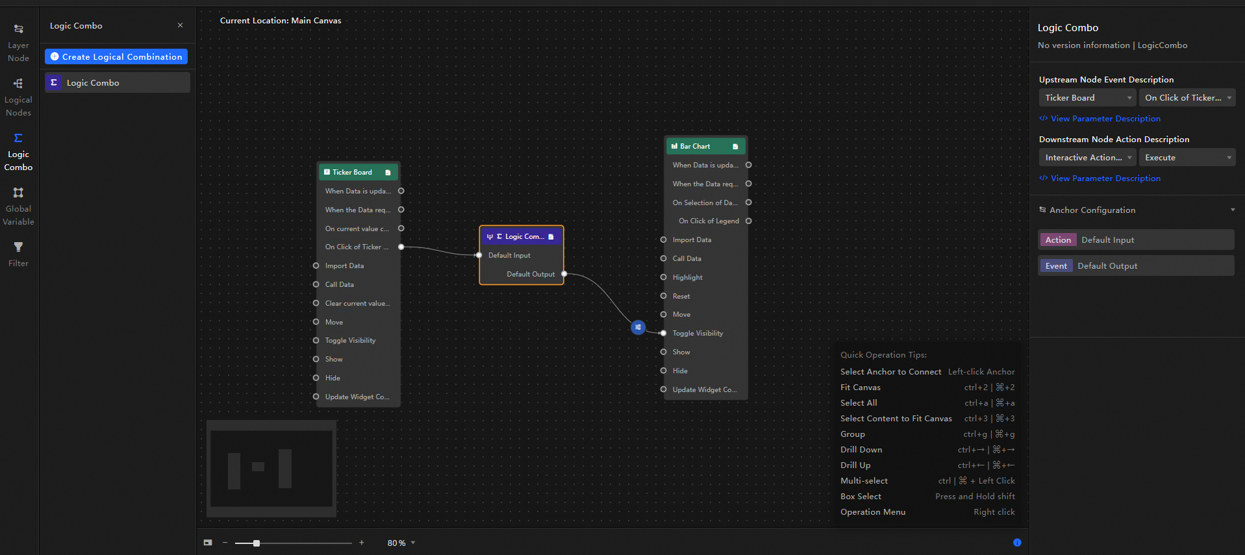The width and height of the screenshot is (1245, 555).
Task: Click Ticker Board's Toggle Visibility input anchor
Action: [x=316, y=340]
